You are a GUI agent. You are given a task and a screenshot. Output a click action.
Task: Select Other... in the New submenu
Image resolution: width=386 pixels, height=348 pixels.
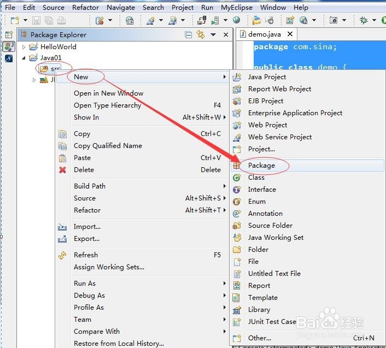tap(308, 338)
